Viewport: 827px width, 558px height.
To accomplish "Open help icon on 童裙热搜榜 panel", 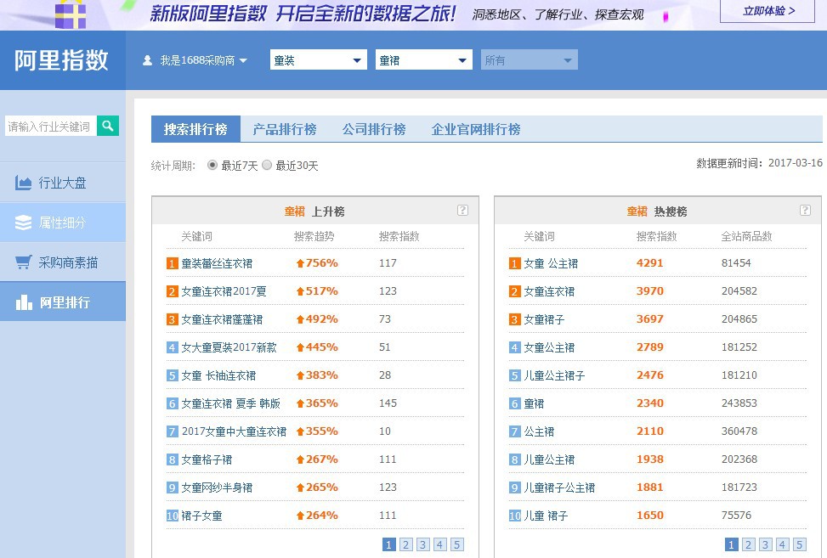I will click(x=805, y=211).
